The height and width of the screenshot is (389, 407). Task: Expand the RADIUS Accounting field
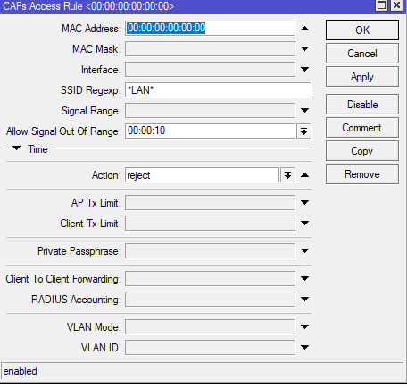304,299
